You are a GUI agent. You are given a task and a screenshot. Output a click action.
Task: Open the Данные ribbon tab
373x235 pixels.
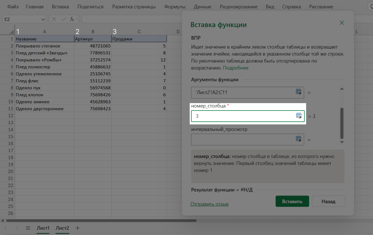point(202,7)
